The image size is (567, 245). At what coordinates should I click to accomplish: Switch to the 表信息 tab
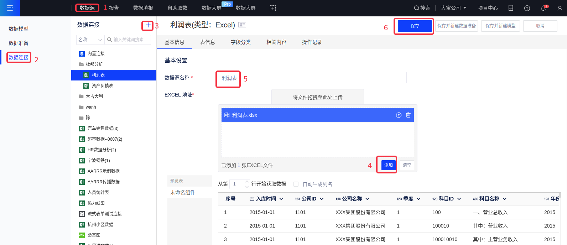tap(207, 42)
